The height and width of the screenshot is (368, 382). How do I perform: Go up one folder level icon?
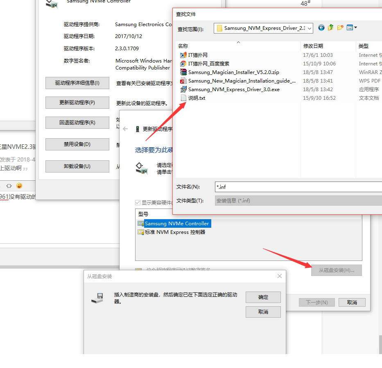330,28
